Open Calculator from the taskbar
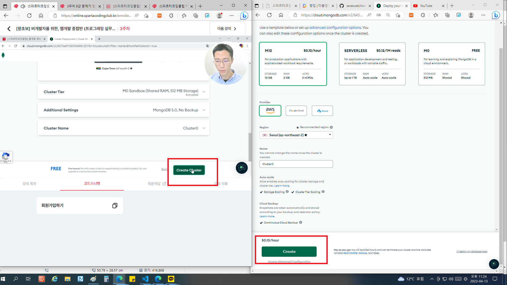 106,279
